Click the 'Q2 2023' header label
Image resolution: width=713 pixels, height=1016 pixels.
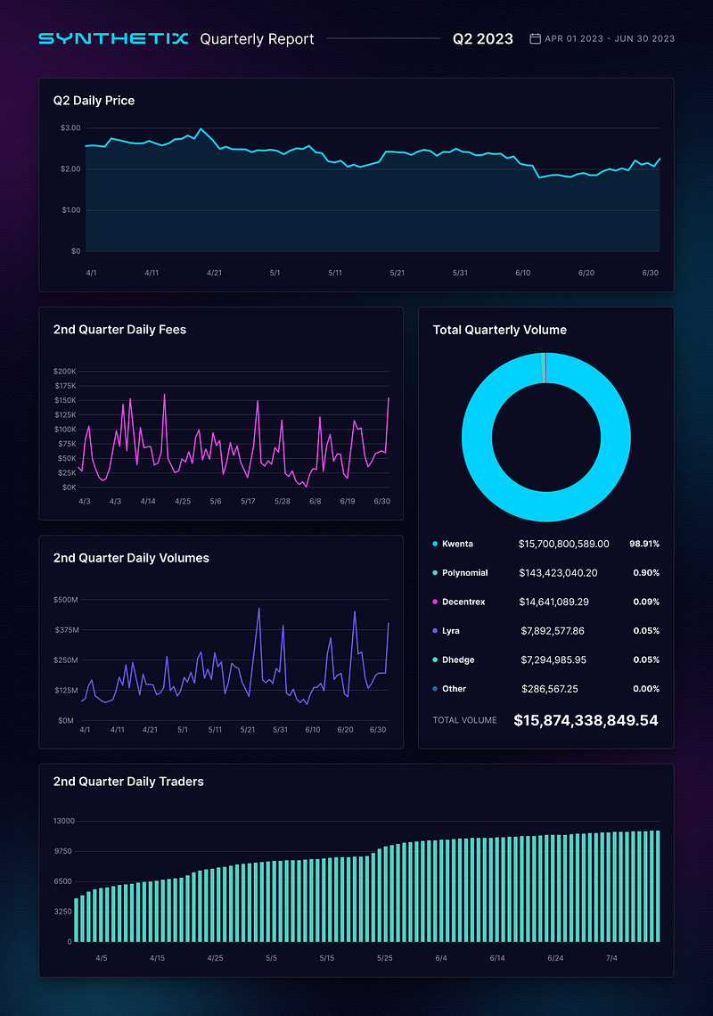483,39
